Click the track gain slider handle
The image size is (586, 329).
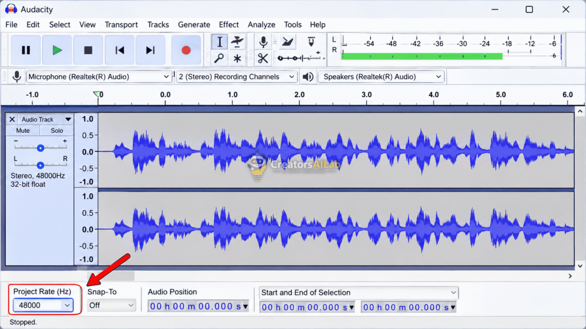tap(41, 148)
